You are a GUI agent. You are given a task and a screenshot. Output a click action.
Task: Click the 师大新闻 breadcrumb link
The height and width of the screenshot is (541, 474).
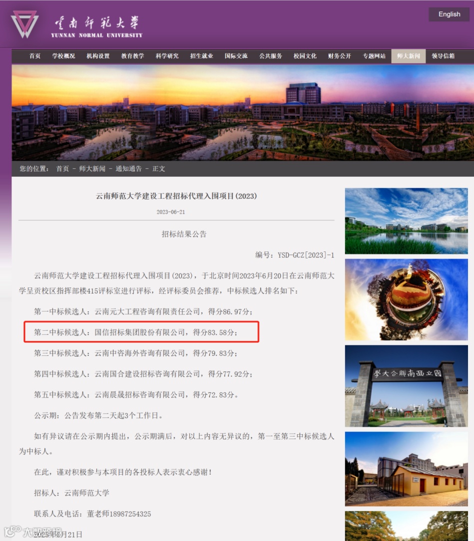(x=92, y=169)
